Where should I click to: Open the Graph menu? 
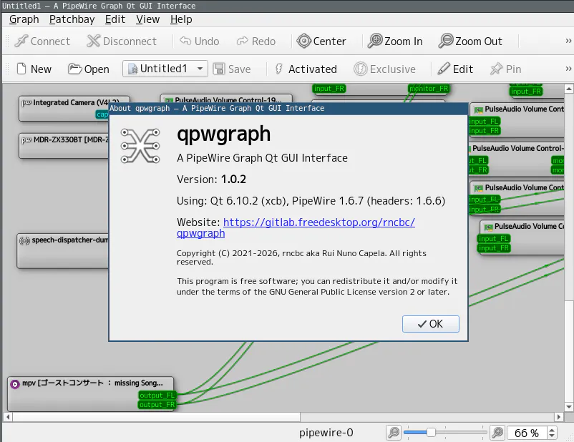(24, 19)
